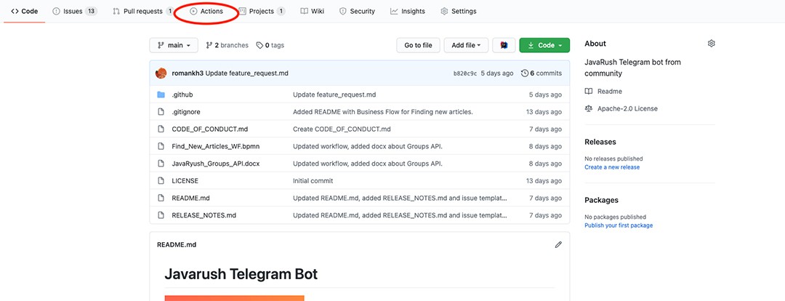Click the Security shield icon
The image size is (785, 301).
point(343,11)
